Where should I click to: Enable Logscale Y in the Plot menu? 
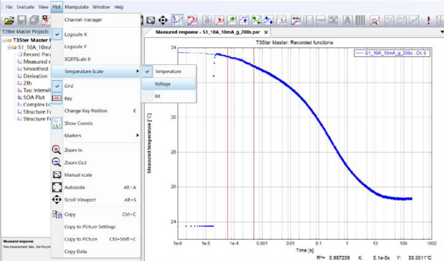pyautogui.click(x=96, y=47)
